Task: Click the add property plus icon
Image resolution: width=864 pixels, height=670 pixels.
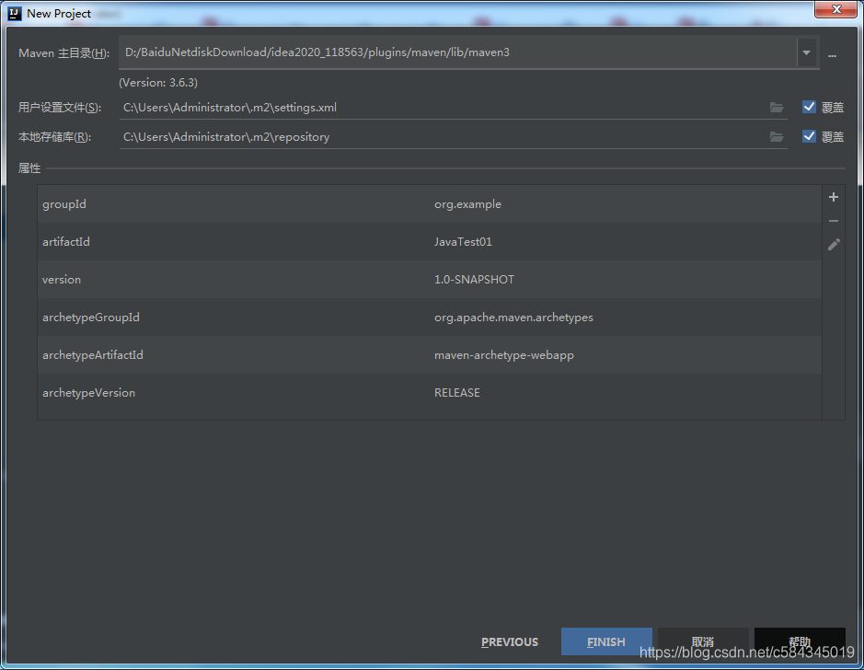Action: 833,197
